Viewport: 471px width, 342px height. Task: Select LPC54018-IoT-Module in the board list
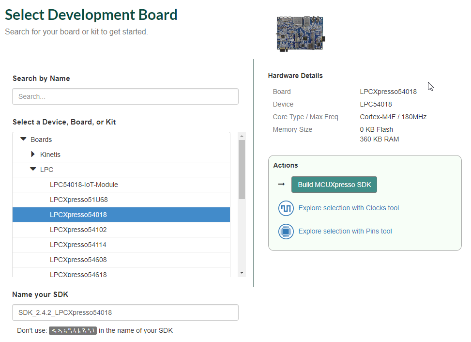pyautogui.click(x=84, y=185)
